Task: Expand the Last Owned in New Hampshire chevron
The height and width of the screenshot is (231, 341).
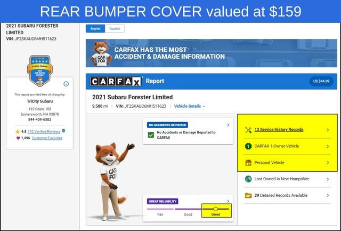Action: 328,179
